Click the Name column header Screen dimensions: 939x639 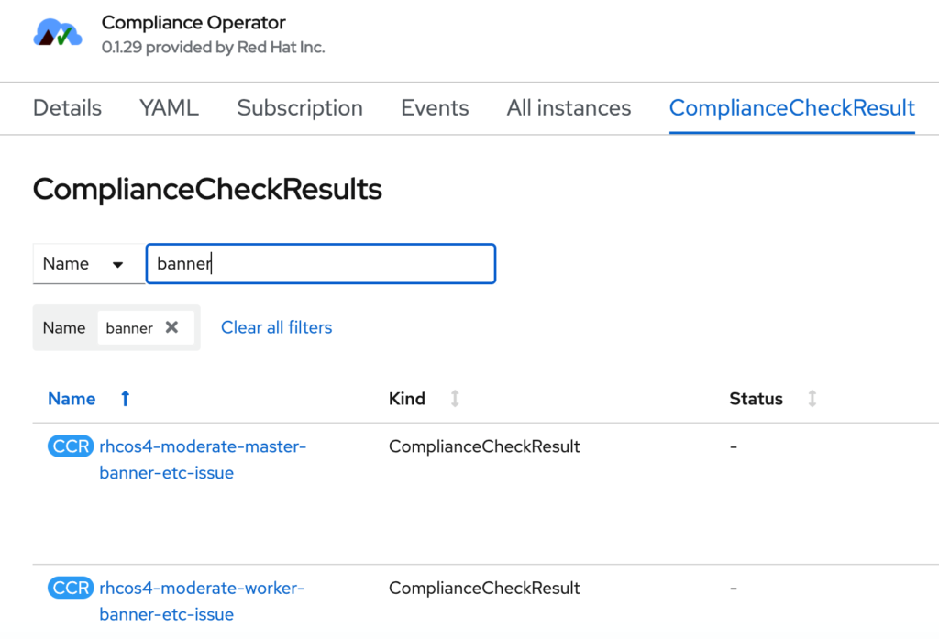(x=72, y=399)
